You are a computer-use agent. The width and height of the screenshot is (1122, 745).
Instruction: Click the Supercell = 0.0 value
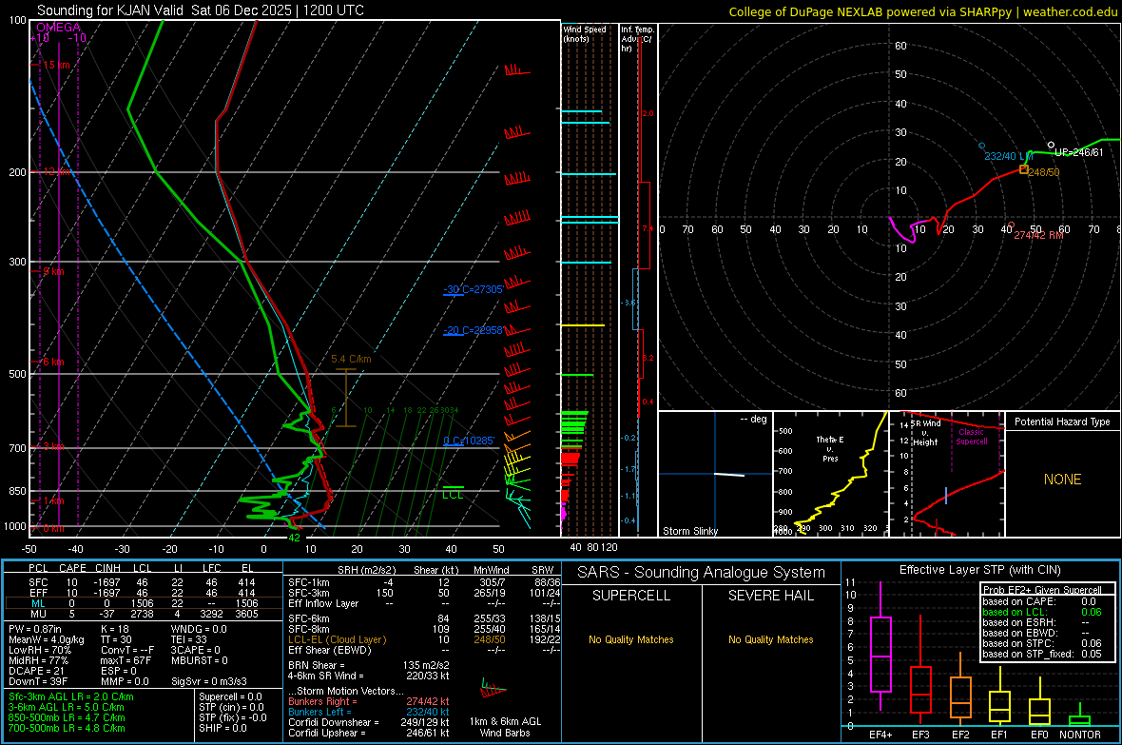230,696
